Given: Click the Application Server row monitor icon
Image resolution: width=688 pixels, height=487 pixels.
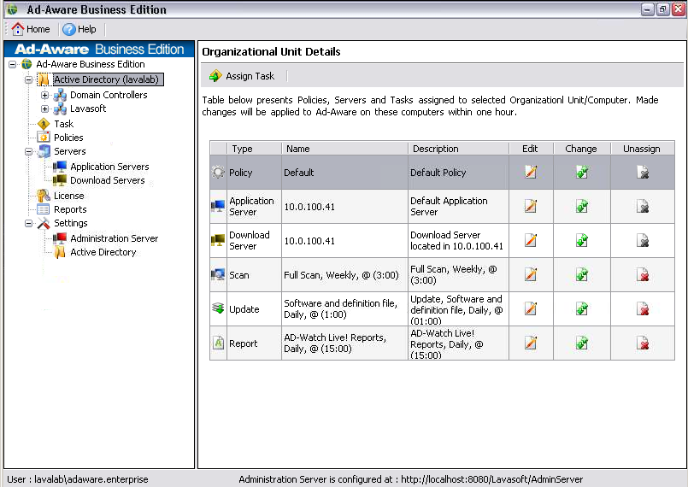Looking at the screenshot, I should pos(218,206).
